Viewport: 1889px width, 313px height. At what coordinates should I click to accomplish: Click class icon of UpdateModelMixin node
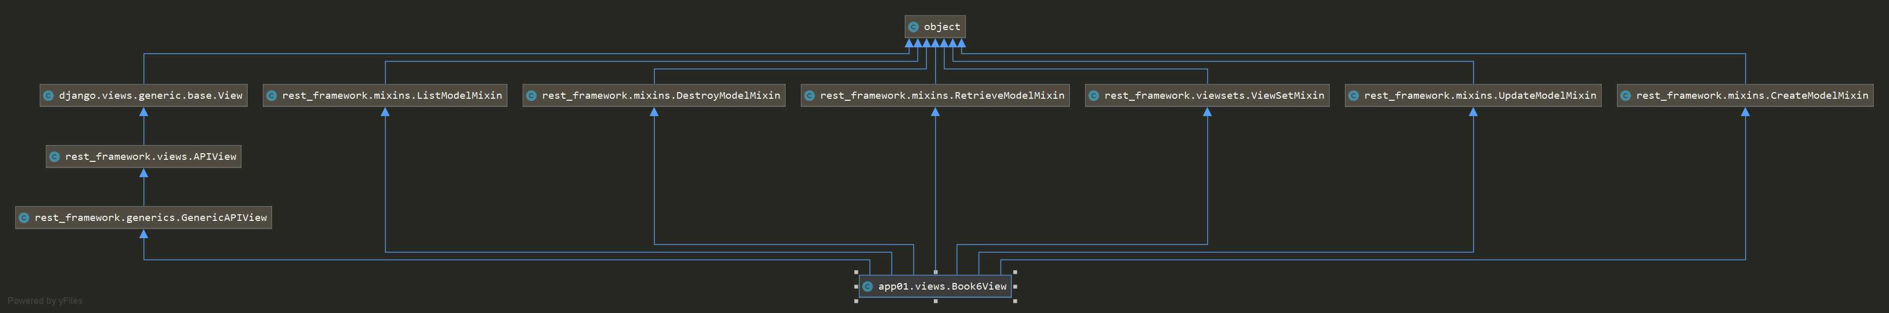(x=1354, y=95)
